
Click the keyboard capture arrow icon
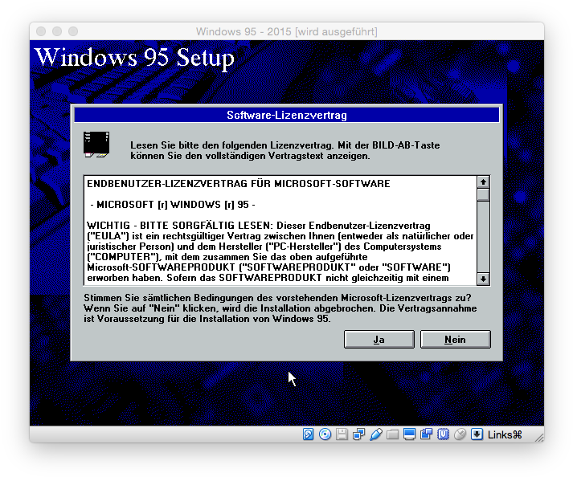click(x=477, y=434)
